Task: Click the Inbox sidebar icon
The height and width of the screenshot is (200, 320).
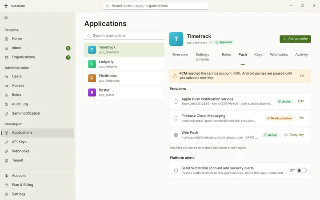Action: point(7,48)
